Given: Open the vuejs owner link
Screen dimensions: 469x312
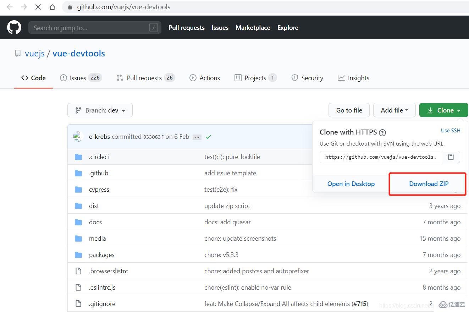Looking at the screenshot, I should point(35,54).
